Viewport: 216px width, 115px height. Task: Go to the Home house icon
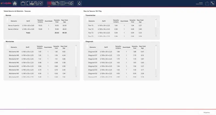[x=15, y=3]
